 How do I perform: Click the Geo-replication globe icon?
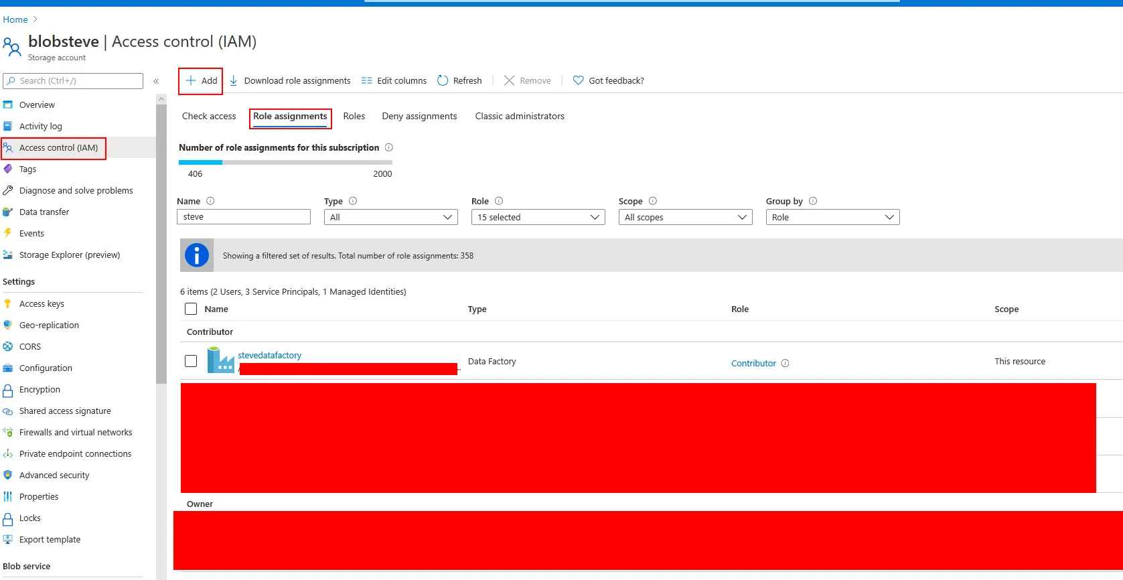pyautogui.click(x=8, y=325)
